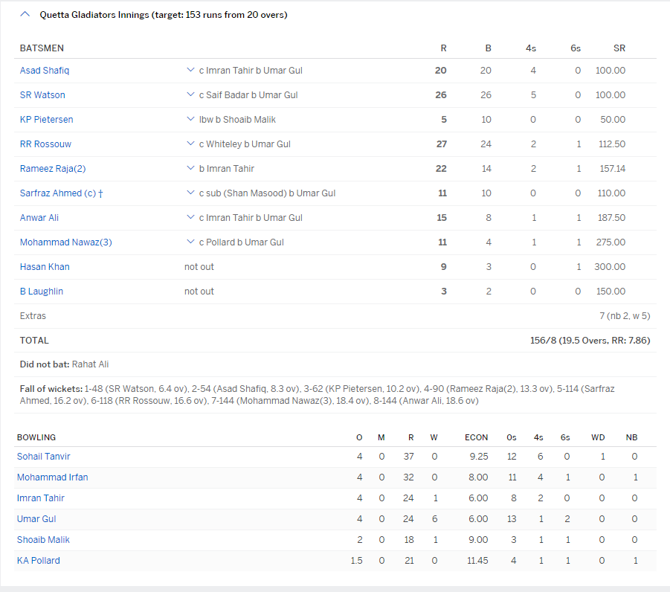Open KA Pollard's bowler link
The height and width of the screenshot is (592, 670).
(x=39, y=561)
